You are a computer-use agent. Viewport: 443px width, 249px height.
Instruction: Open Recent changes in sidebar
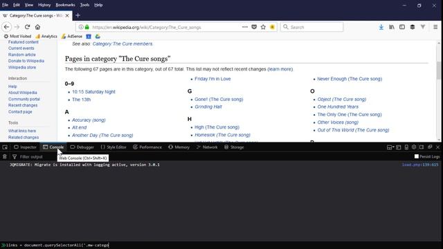coord(23,105)
